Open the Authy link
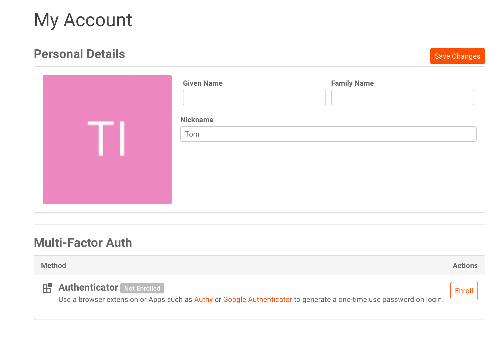 (x=203, y=300)
